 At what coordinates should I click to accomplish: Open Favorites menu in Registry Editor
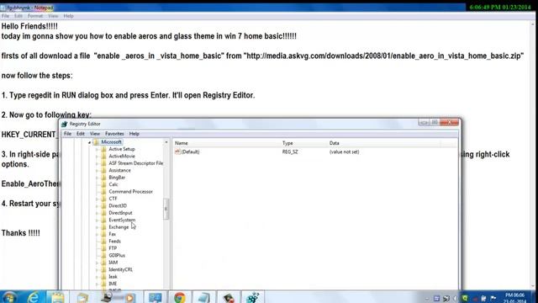pos(114,134)
